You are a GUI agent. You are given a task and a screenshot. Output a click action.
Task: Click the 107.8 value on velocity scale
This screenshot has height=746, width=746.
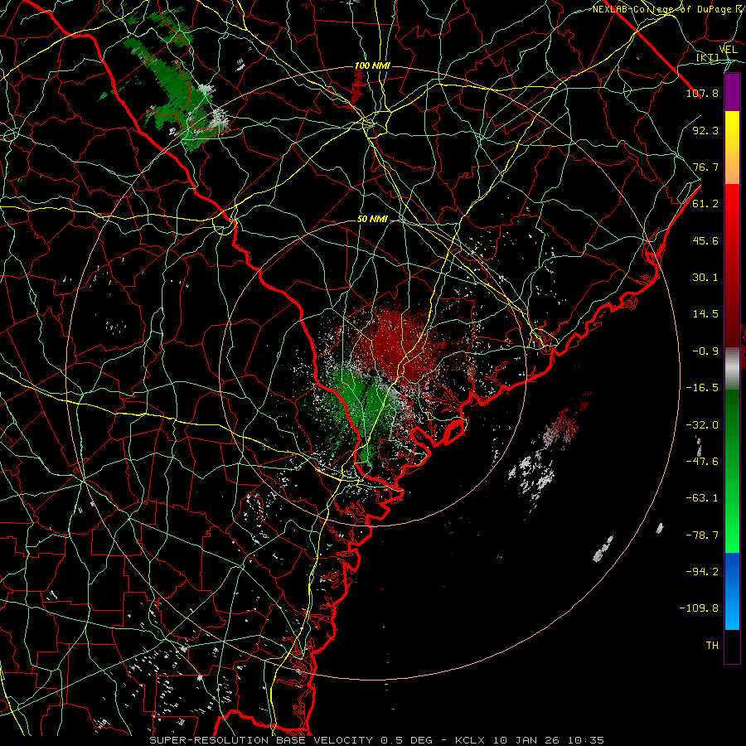702,93
